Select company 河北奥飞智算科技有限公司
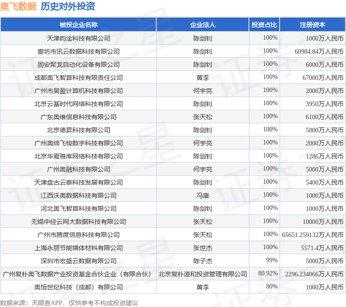Viewport: 346px width, 307px height. coord(79,209)
